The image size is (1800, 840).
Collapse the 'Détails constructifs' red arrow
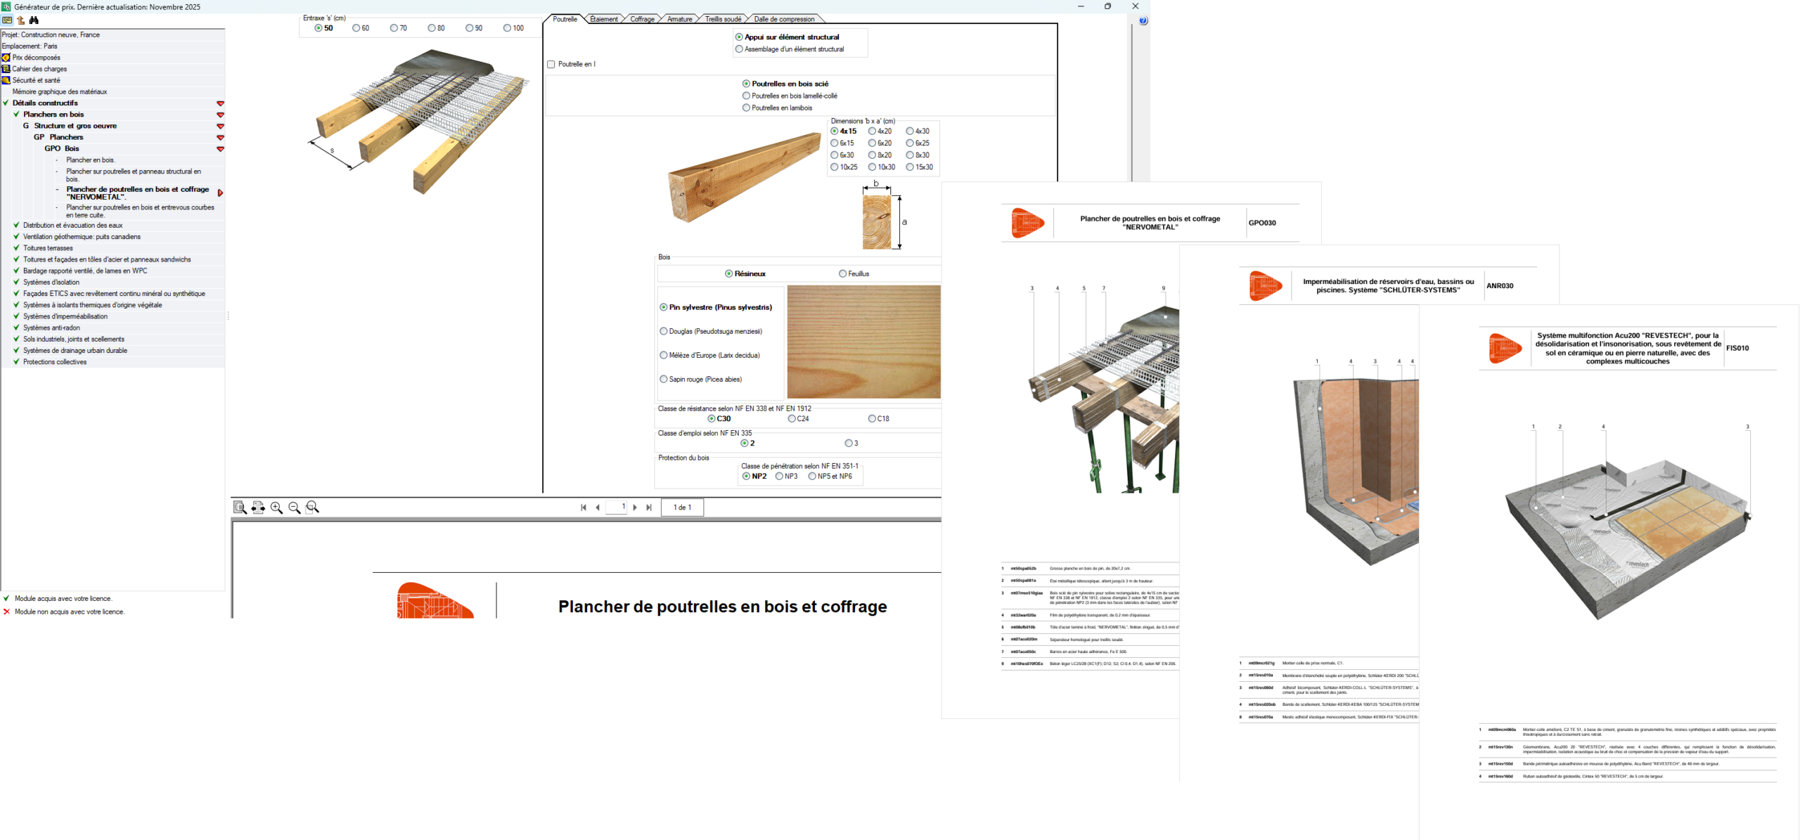(x=220, y=103)
